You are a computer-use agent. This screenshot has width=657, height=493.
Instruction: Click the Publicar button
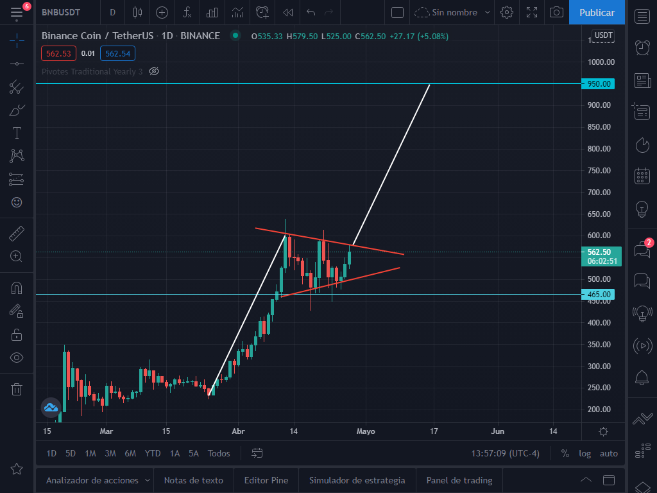[597, 13]
